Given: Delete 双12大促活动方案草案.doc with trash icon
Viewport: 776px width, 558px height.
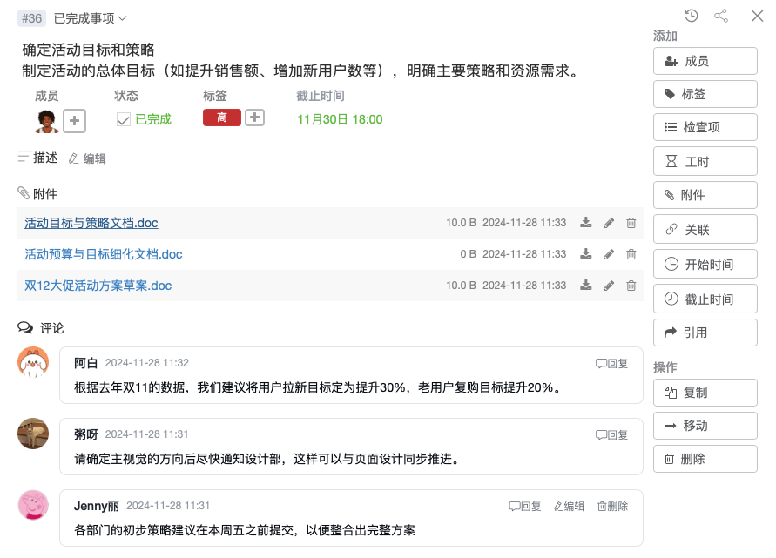Looking at the screenshot, I should pyautogui.click(x=631, y=286).
